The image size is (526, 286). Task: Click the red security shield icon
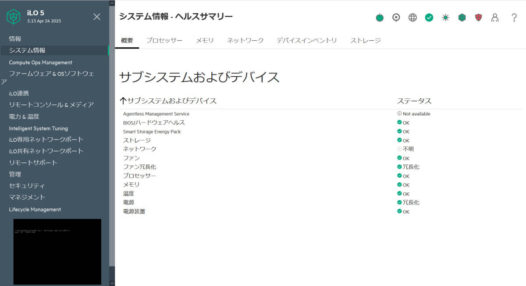click(479, 17)
